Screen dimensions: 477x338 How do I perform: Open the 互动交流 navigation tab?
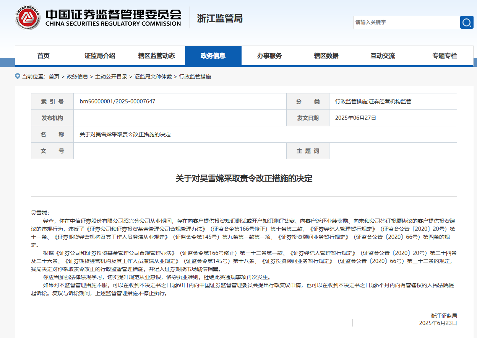[383, 56]
